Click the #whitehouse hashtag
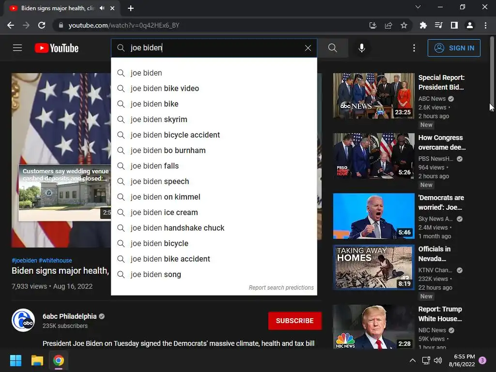496x372 pixels. pyautogui.click(x=55, y=260)
